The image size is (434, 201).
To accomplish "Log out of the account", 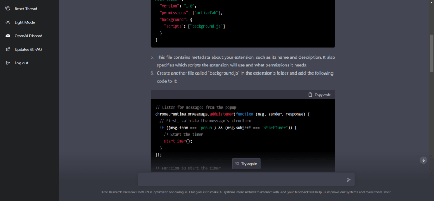I will [x=21, y=63].
